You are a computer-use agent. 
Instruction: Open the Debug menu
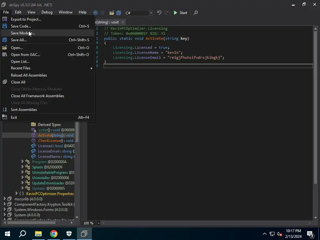[47, 12]
